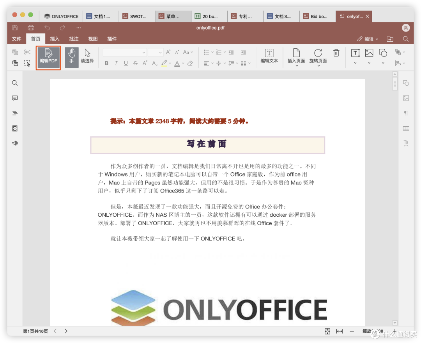Open the Page thumbnails panel
This screenshot has height=343, width=421.
(15, 128)
